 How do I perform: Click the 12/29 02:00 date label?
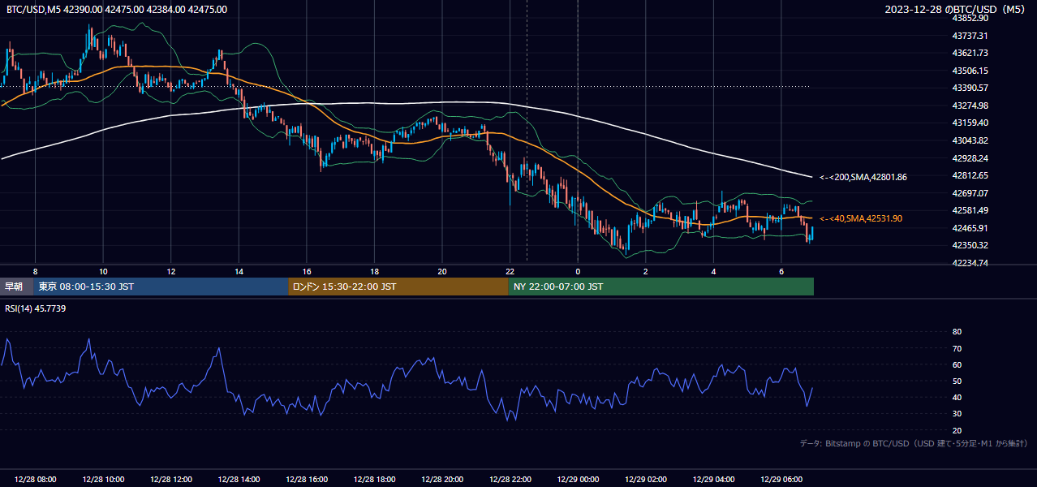(x=645, y=480)
